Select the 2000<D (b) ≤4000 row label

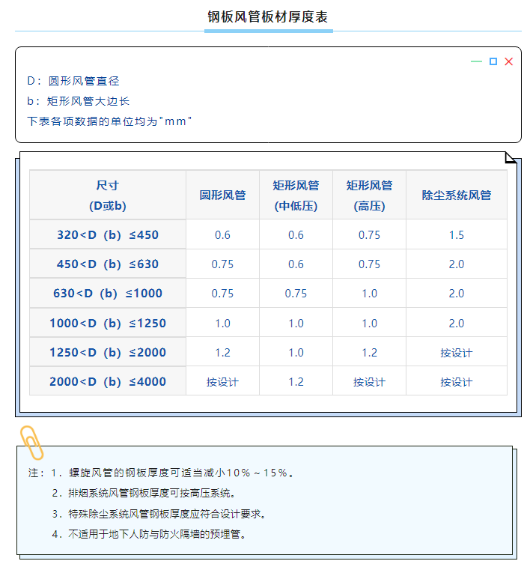pos(108,382)
